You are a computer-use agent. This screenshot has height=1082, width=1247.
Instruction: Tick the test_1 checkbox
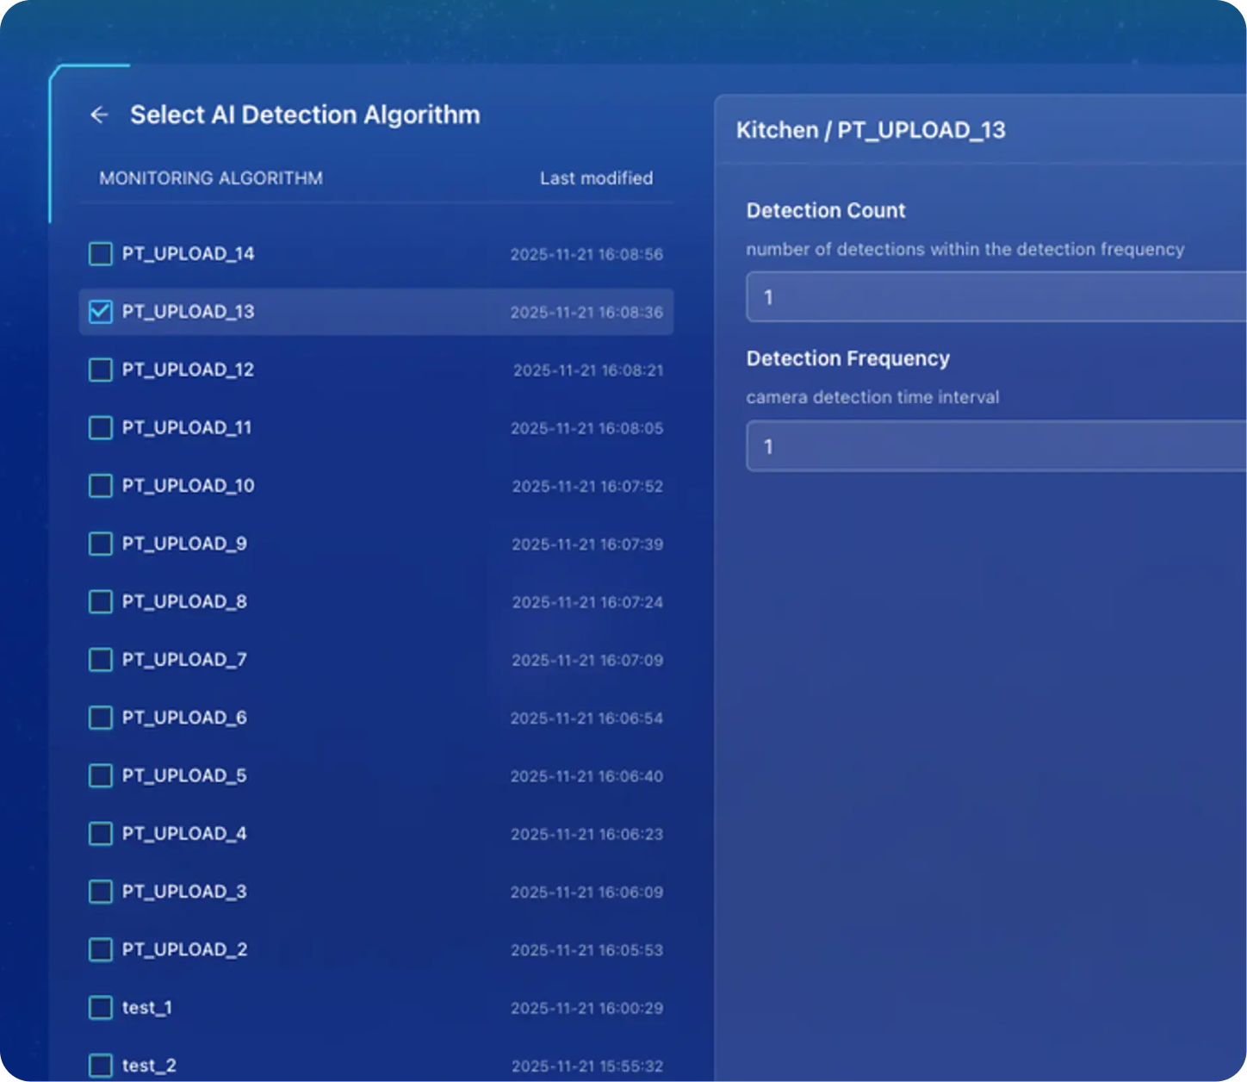(x=101, y=1008)
